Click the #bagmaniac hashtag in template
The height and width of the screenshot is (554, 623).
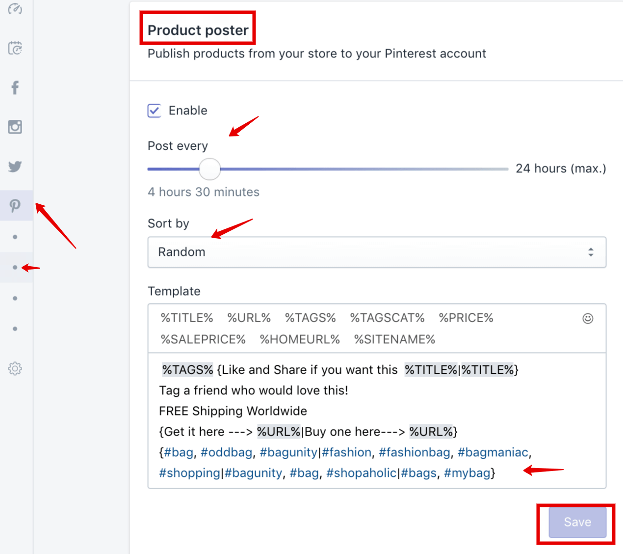coord(493,452)
